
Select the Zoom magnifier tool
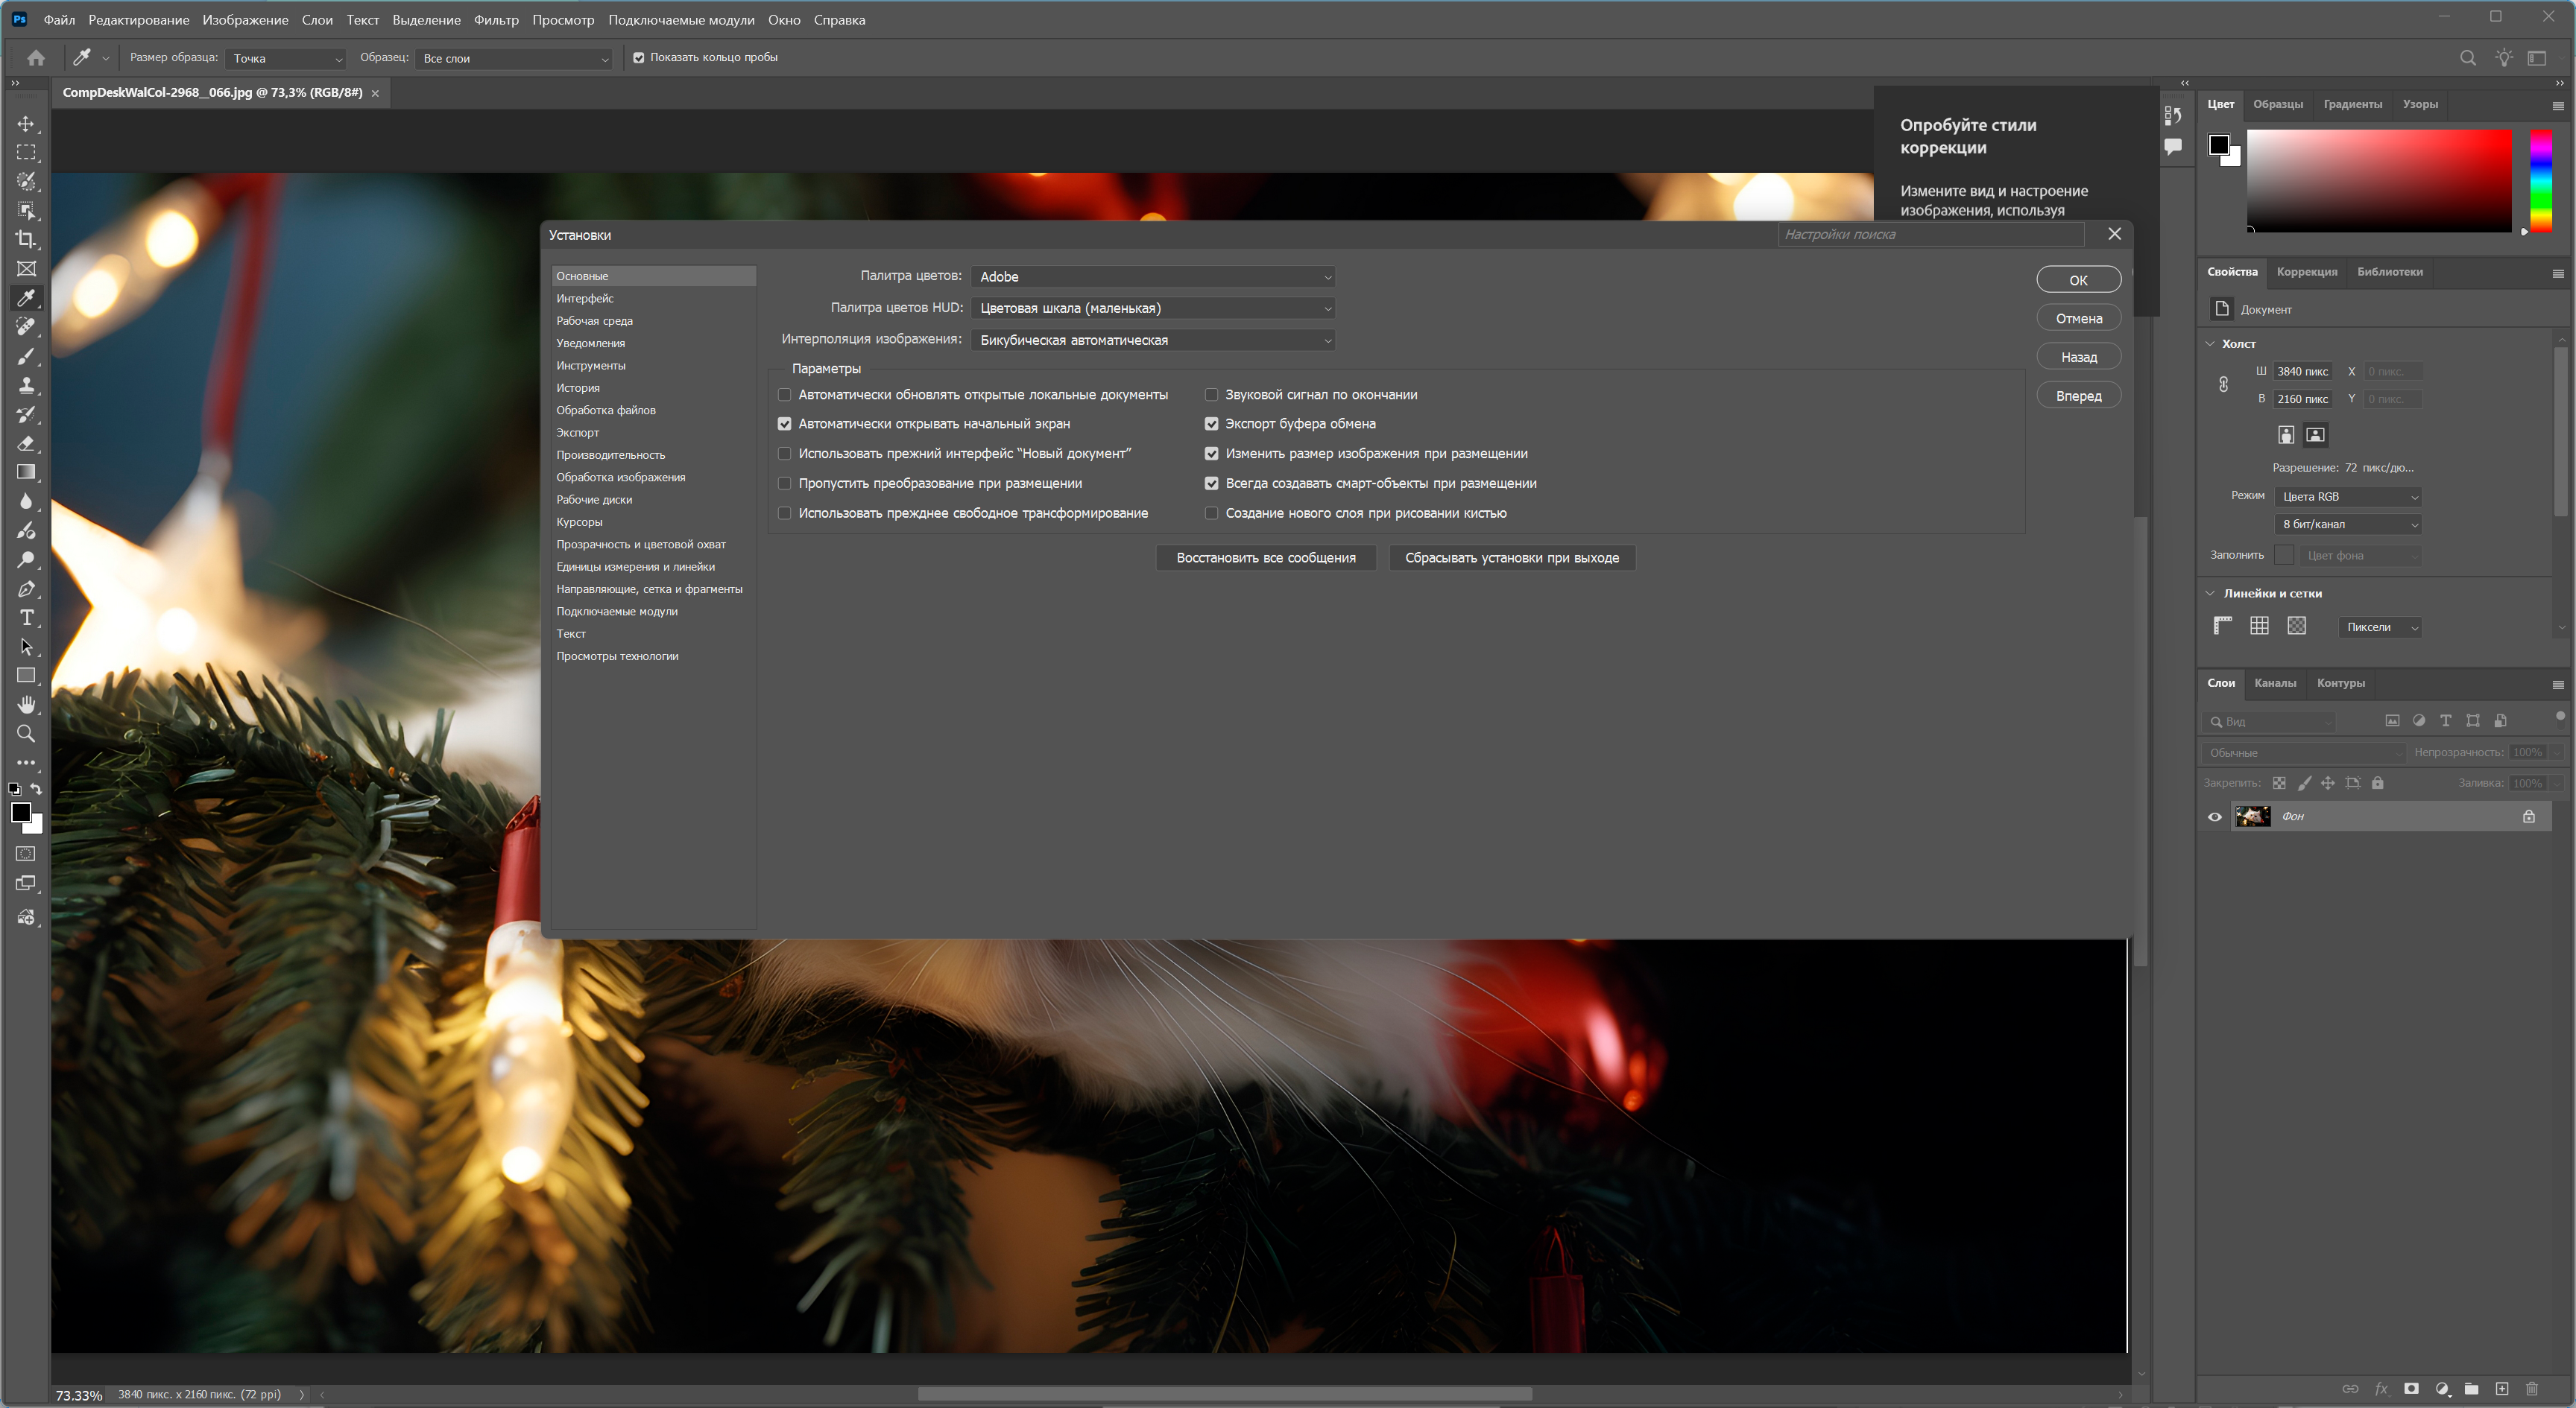point(26,734)
